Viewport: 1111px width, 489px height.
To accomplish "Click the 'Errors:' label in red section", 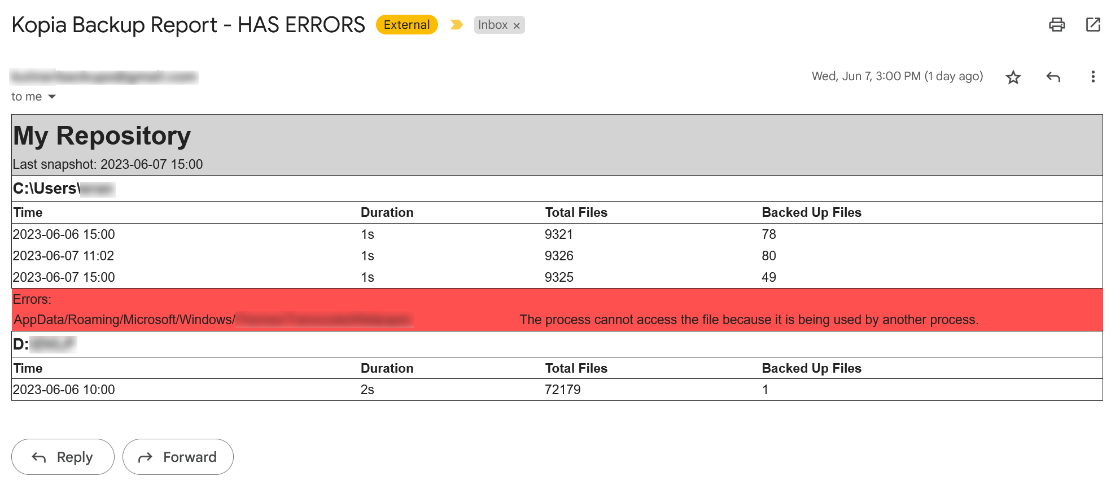I will click(32, 299).
